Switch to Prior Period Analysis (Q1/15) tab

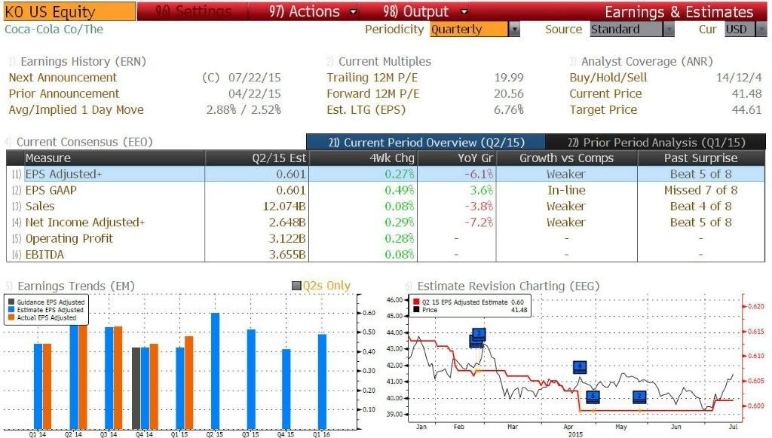point(656,142)
